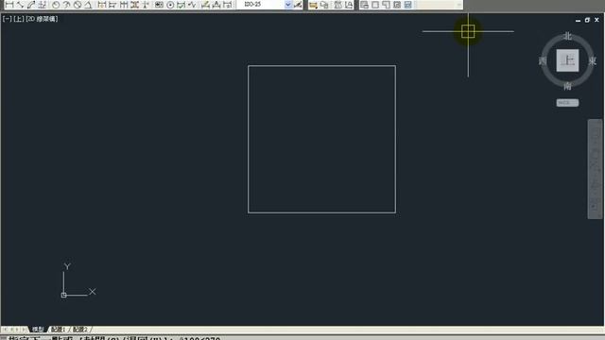Screen dimensions: 605x340
Task: Click the first-tab arrow left of 模型
Action: pyautogui.click(x=5, y=330)
